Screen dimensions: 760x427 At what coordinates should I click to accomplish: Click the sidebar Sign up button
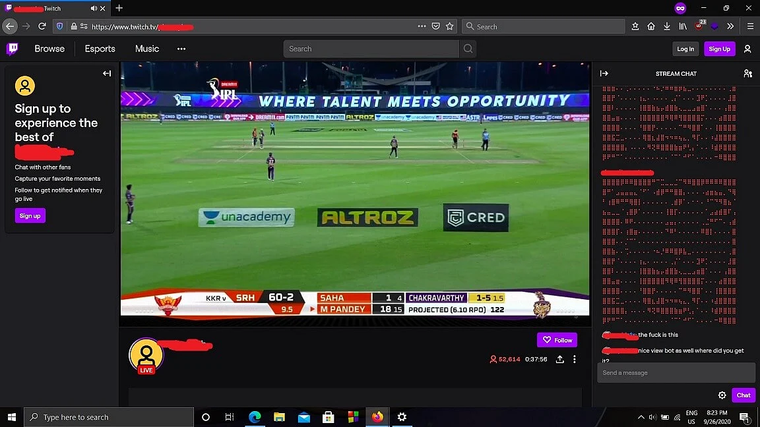30,216
